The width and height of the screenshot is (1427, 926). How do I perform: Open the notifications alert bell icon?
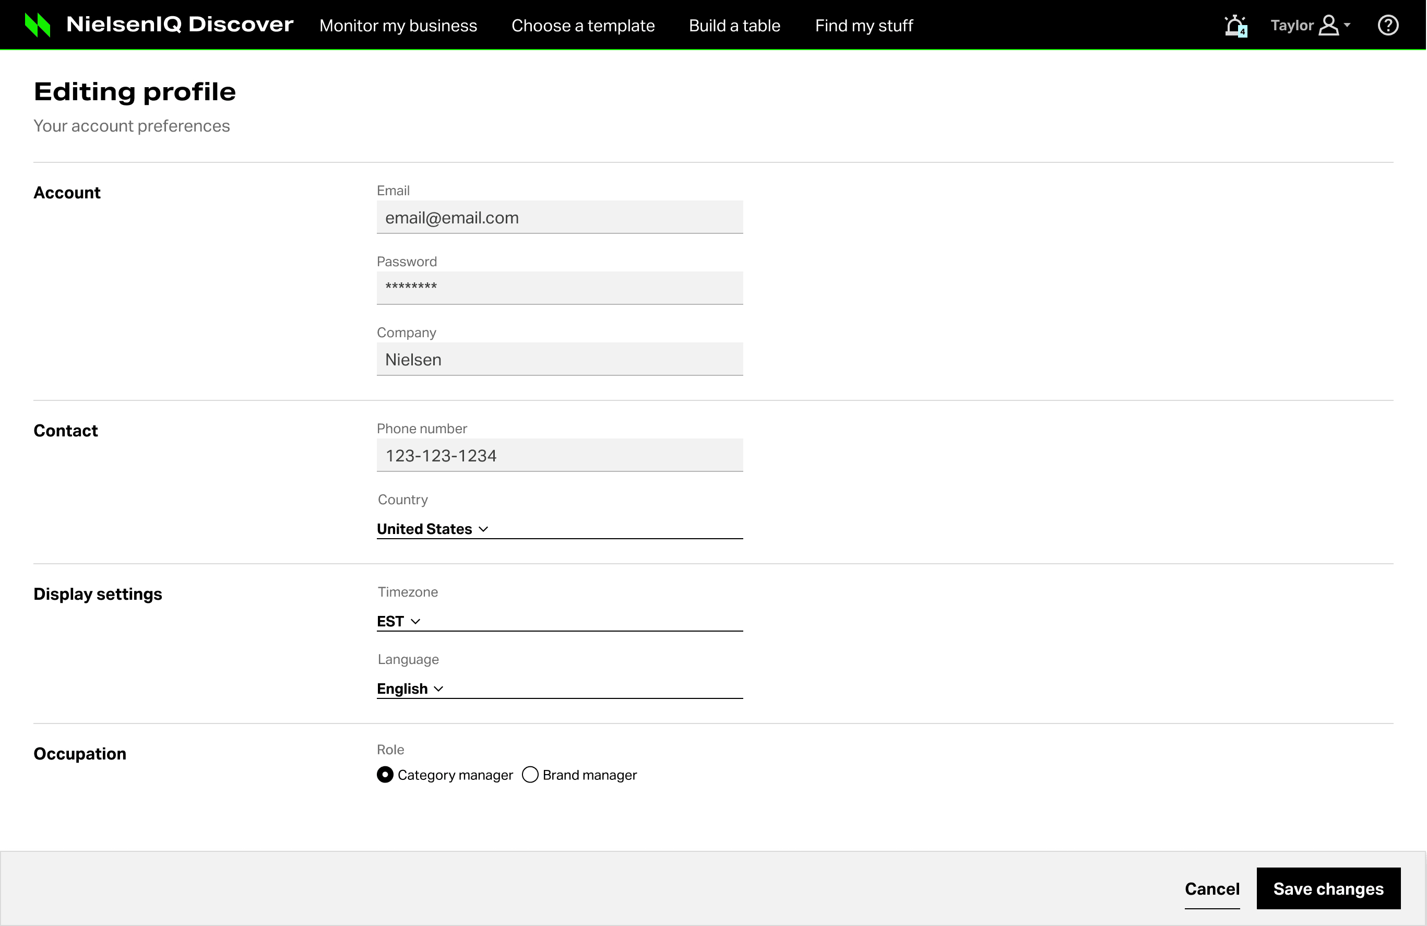point(1234,26)
